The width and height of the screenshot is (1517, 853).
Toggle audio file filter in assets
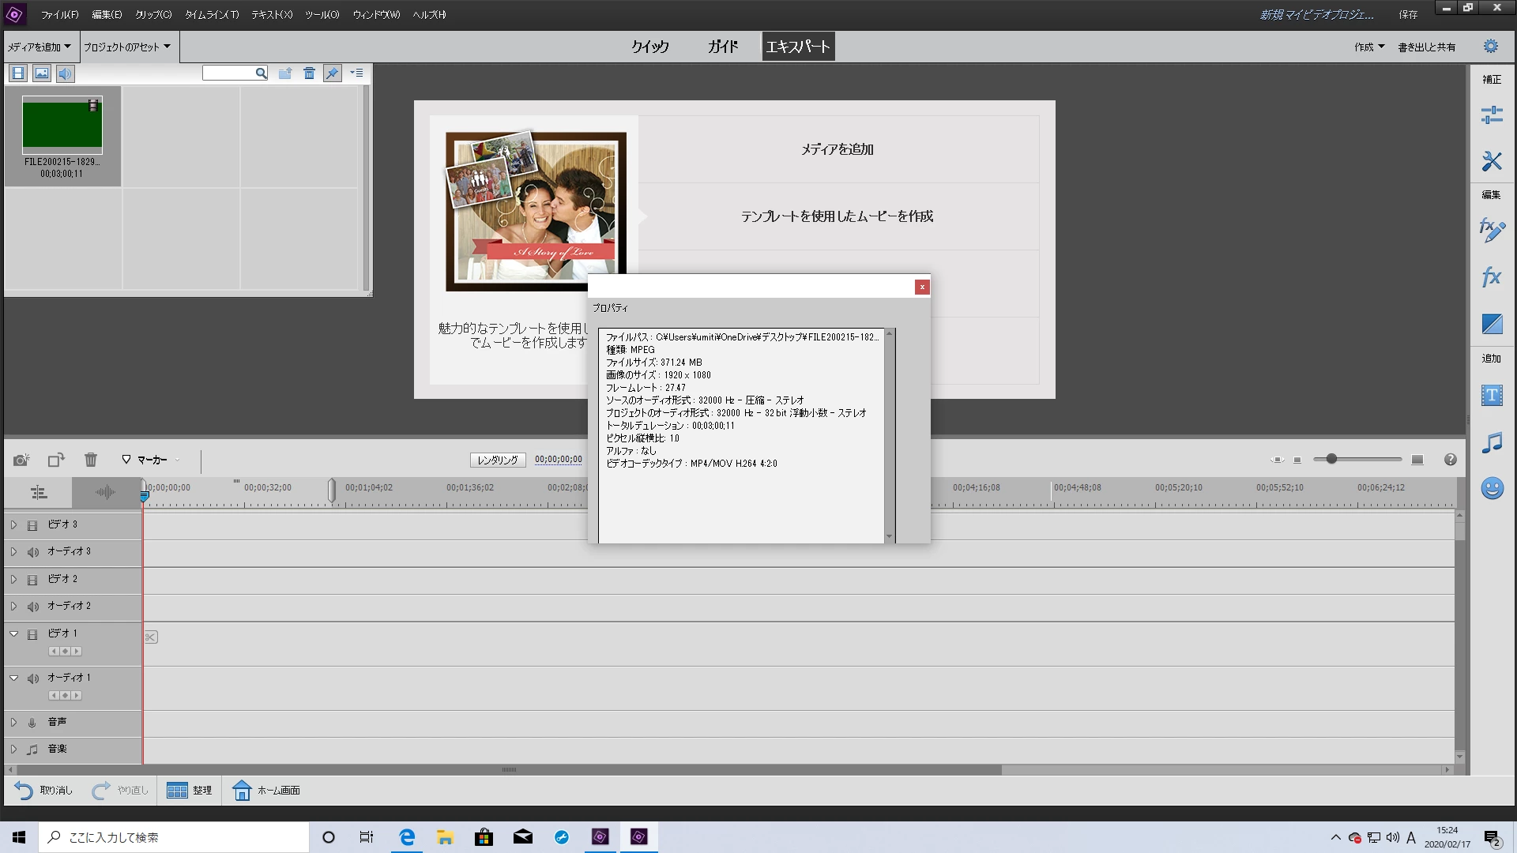click(x=65, y=73)
